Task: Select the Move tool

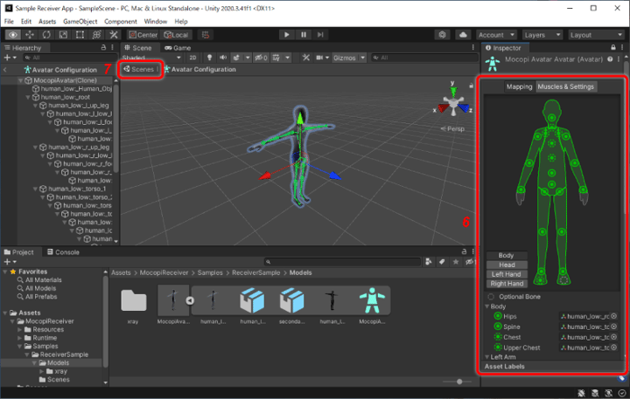Action: tap(30, 35)
